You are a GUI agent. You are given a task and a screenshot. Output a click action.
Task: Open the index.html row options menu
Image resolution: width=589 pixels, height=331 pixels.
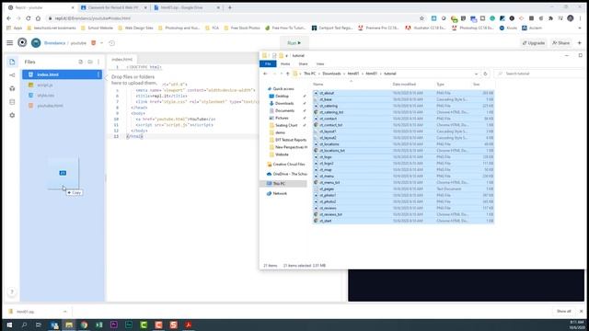click(x=98, y=74)
